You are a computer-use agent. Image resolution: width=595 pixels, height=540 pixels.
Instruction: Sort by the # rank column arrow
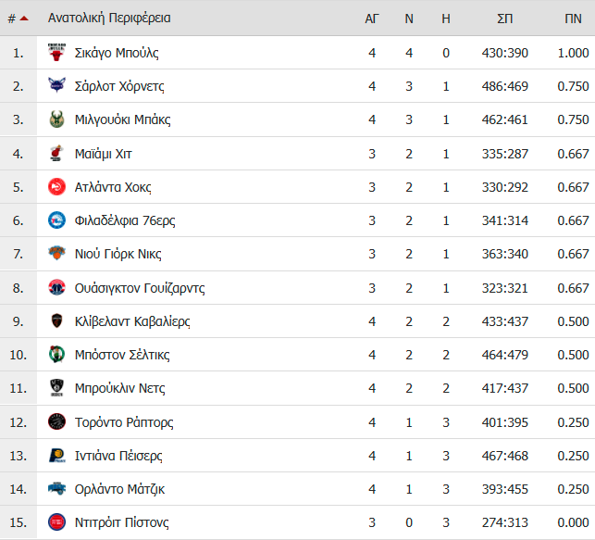pos(24,19)
